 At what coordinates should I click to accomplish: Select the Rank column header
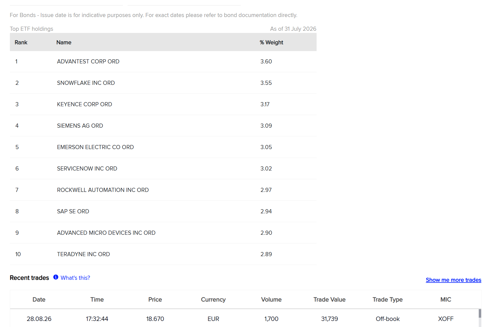[x=21, y=42]
